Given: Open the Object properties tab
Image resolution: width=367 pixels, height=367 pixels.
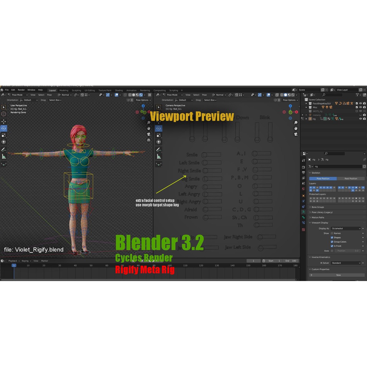Looking at the screenshot, I should tap(303, 196).
